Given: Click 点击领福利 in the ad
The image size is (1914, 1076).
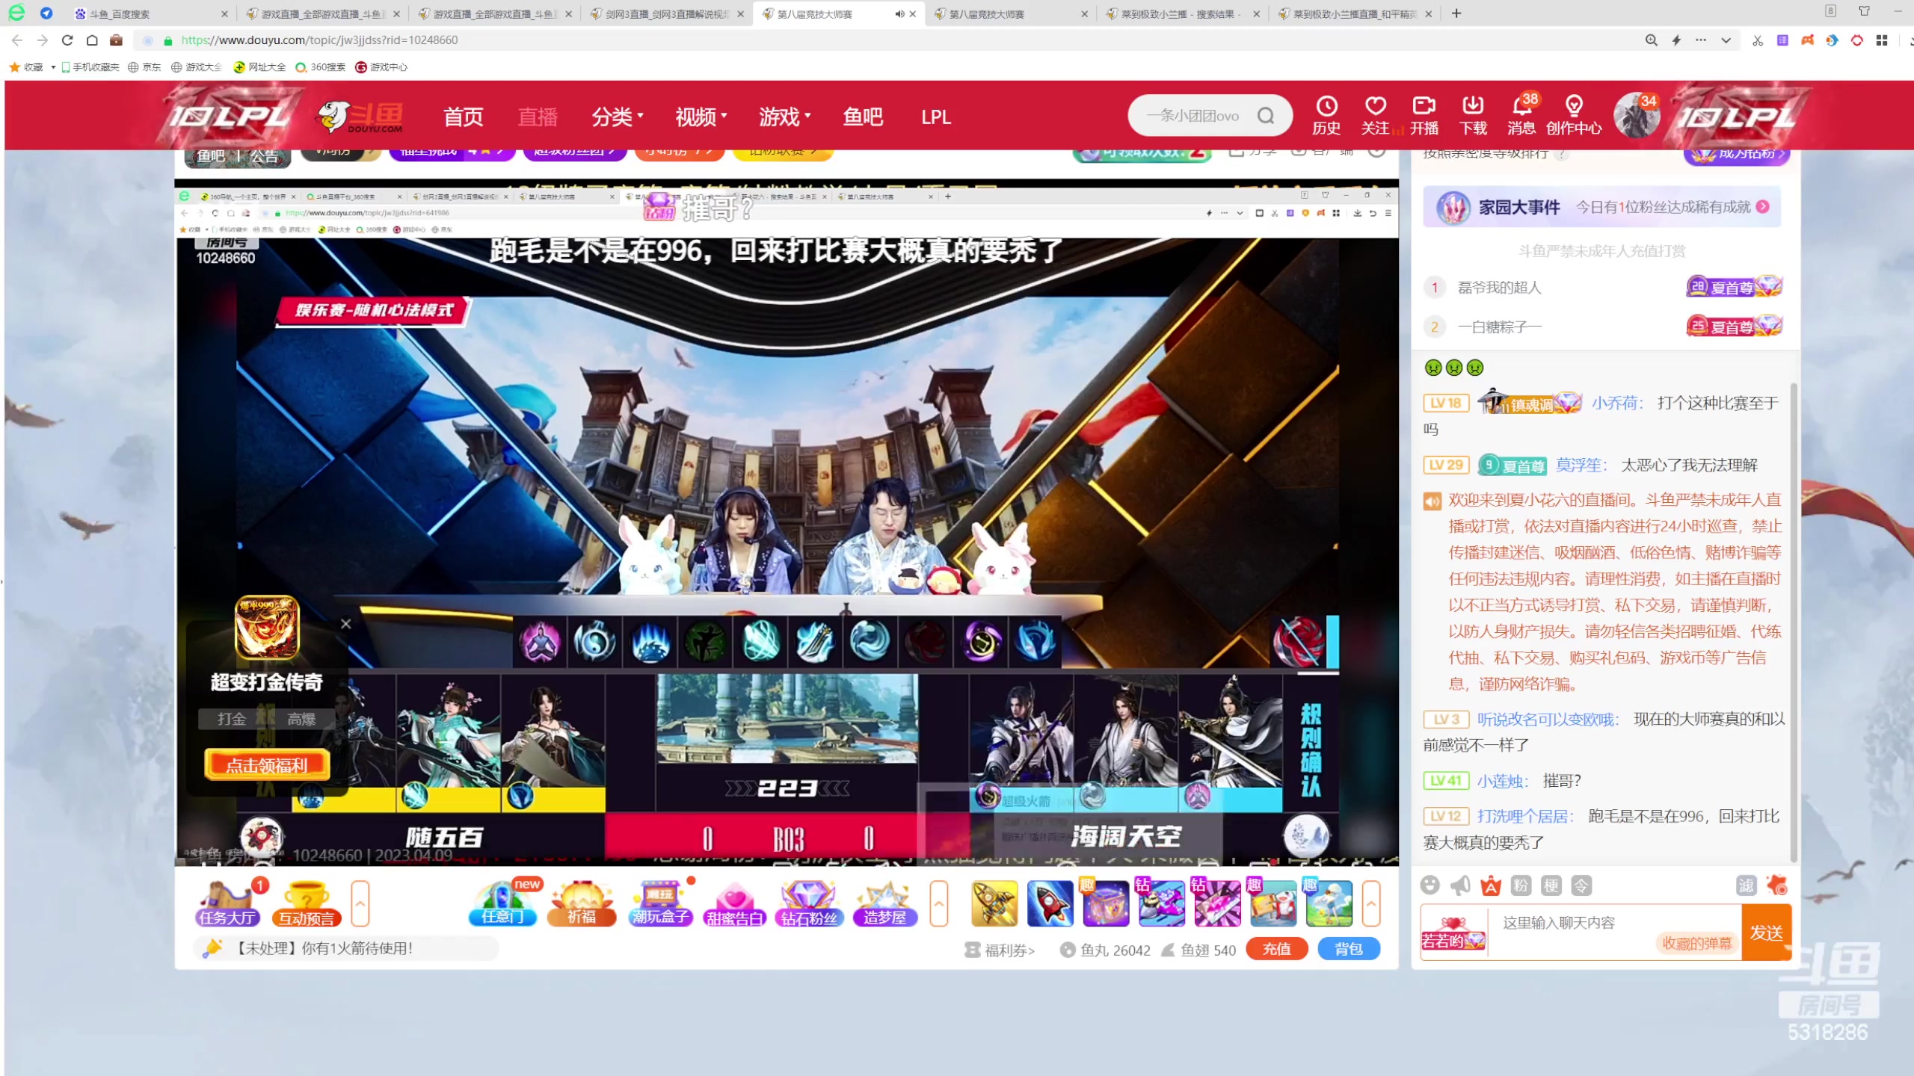Looking at the screenshot, I should 267,765.
